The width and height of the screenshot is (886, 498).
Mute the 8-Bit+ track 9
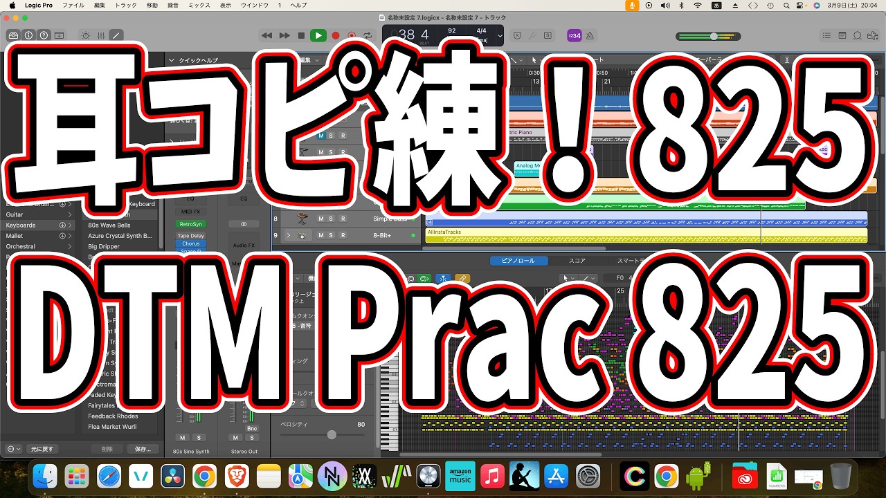pos(320,236)
